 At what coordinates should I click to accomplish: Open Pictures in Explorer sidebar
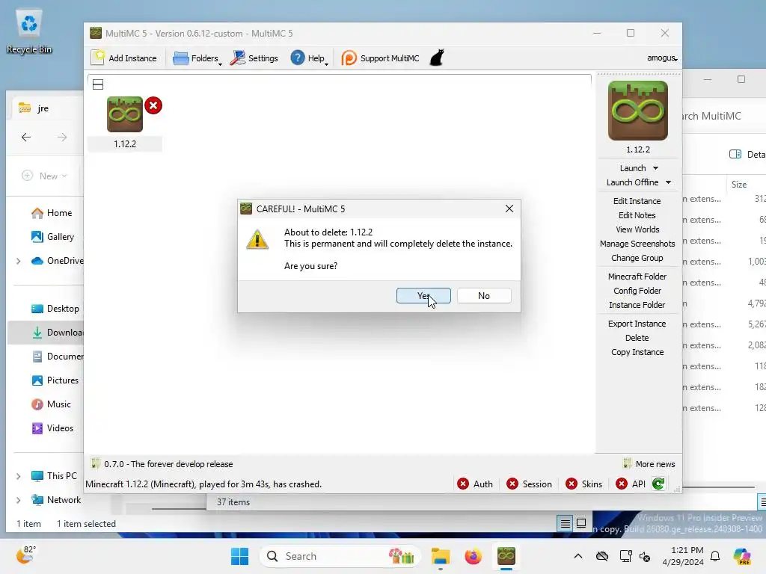(x=55, y=380)
